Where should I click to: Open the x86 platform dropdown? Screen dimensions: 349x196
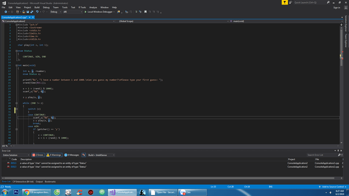pos(72,12)
